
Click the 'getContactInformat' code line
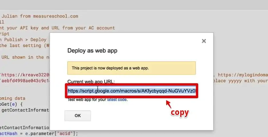tap(25, 110)
